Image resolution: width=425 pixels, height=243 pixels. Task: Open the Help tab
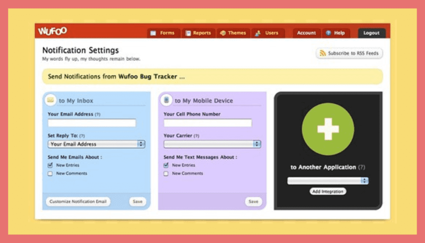(336, 33)
